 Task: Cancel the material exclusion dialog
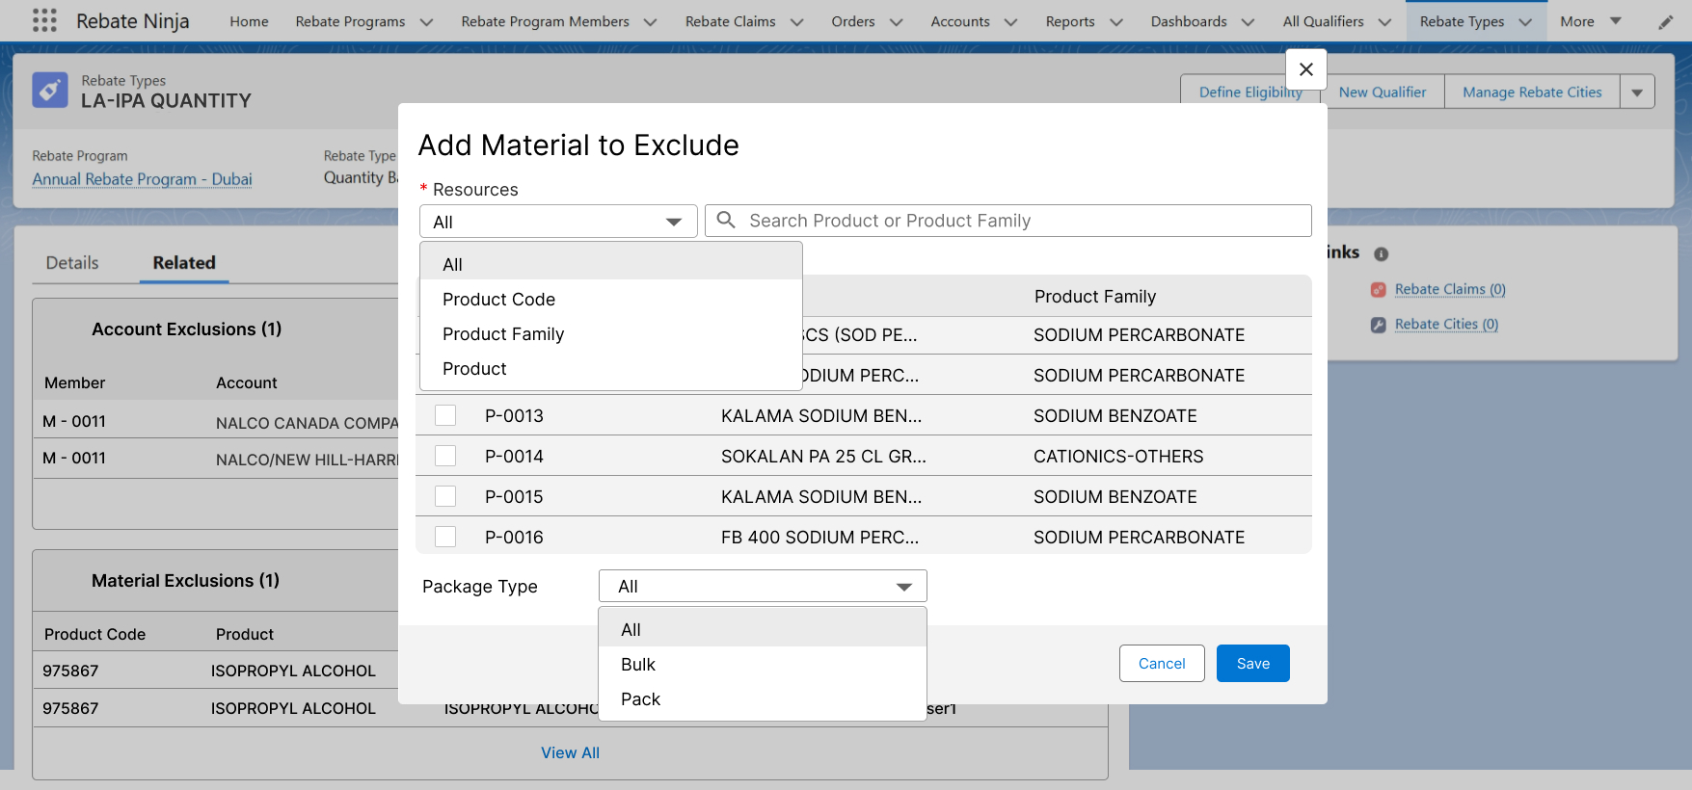pyautogui.click(x=1161, y=664)
